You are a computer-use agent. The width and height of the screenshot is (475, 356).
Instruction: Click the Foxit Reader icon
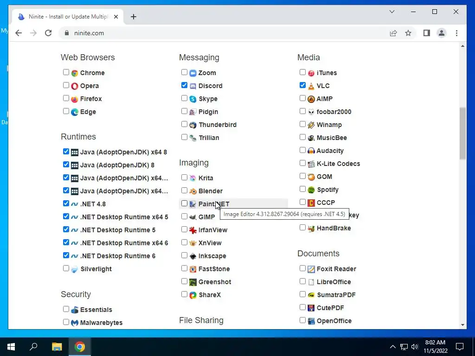[311, 269]
